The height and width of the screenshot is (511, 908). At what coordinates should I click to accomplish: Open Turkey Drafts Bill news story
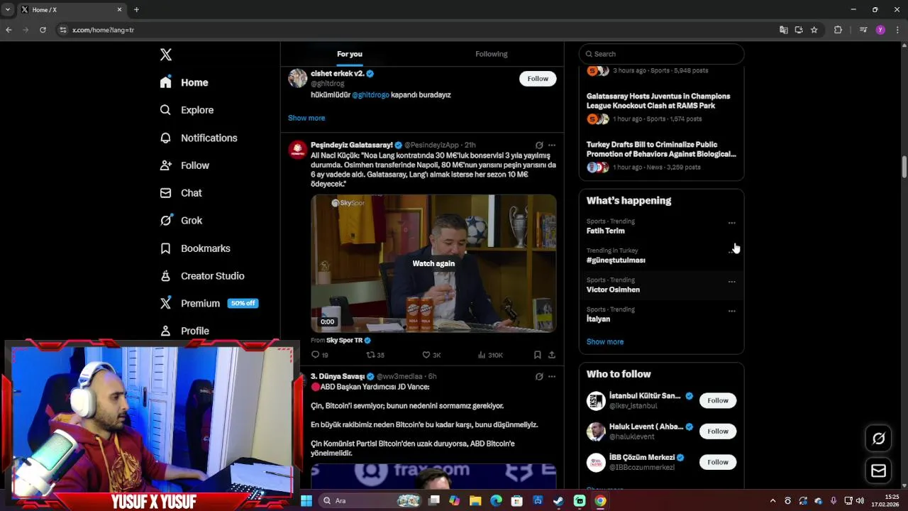[661, 149]
